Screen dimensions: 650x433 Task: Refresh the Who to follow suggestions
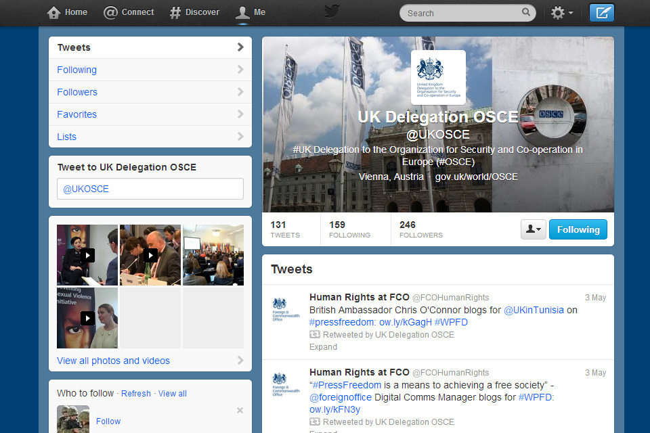point(135,394)
